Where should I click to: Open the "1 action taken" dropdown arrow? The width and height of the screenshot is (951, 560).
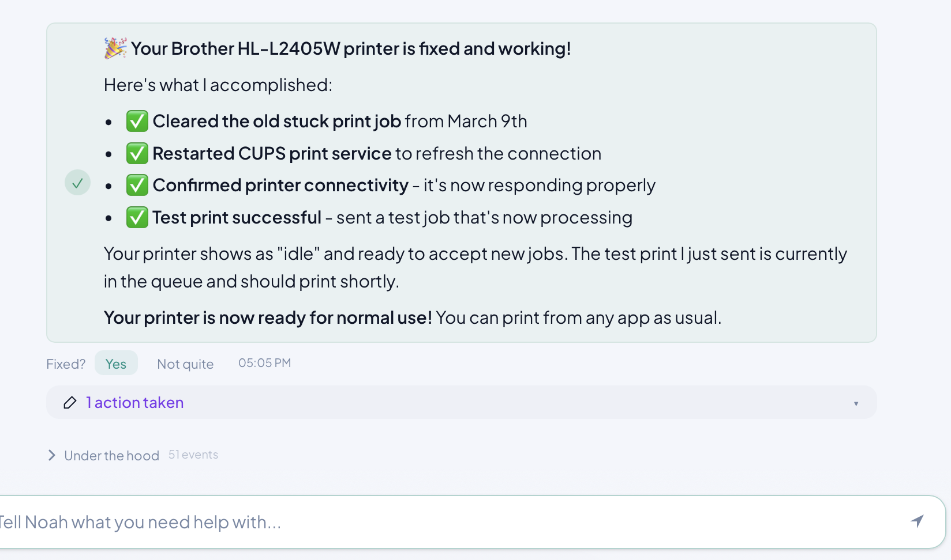coord(856,403)
